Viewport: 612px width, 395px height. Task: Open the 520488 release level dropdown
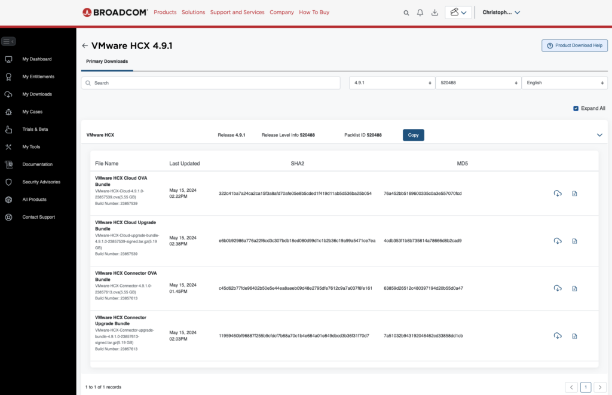478,83
